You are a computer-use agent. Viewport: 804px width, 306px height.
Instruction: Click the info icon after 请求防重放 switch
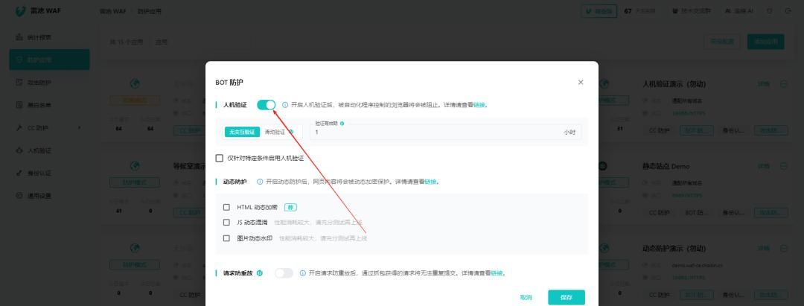click(x=302, y=273)
